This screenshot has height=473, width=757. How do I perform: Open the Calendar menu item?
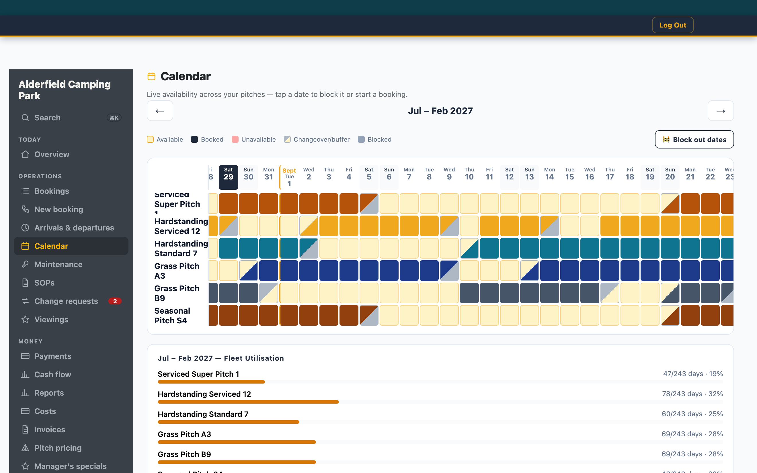pyautogui.click(x=71, y=246)
